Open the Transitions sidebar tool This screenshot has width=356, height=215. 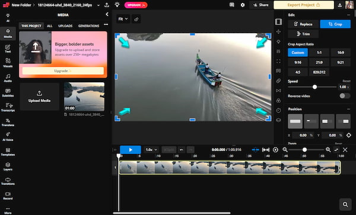pyautogui.click(x=8, y=181)
